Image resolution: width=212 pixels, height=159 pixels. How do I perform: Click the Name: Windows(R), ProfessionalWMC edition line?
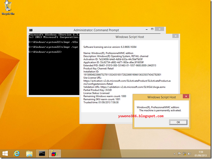coord(108,53)
